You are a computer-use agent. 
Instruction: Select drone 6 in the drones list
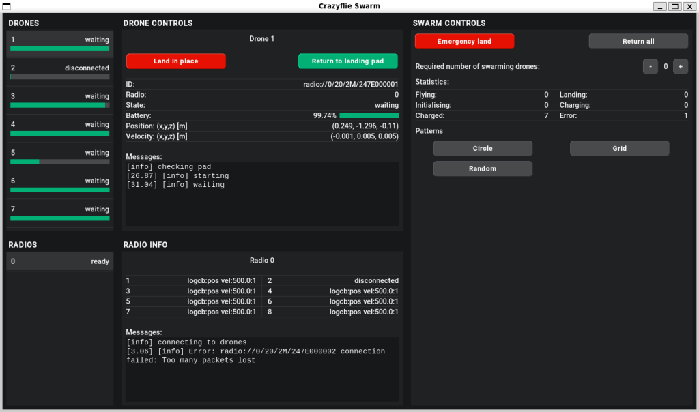pos(60,185)
